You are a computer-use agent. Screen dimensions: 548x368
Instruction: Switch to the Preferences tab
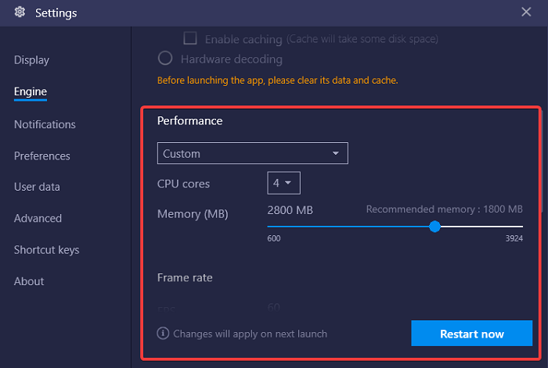(x=41, y=155)
